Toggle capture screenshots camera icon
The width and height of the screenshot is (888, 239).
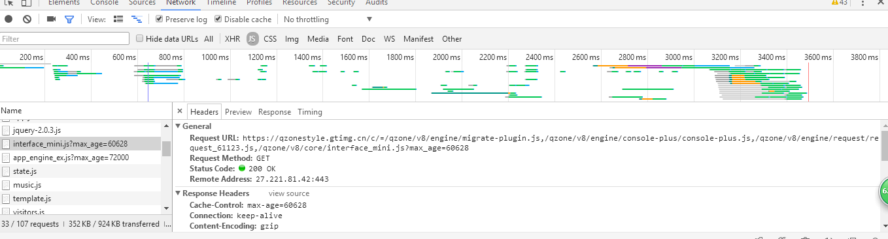(51, 20)
